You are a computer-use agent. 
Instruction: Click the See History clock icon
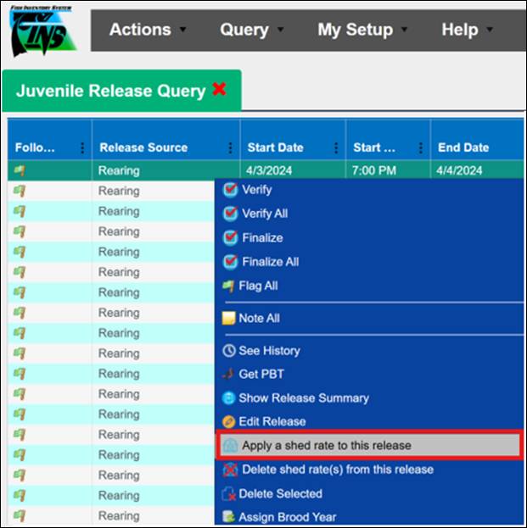tap(229, 351)
